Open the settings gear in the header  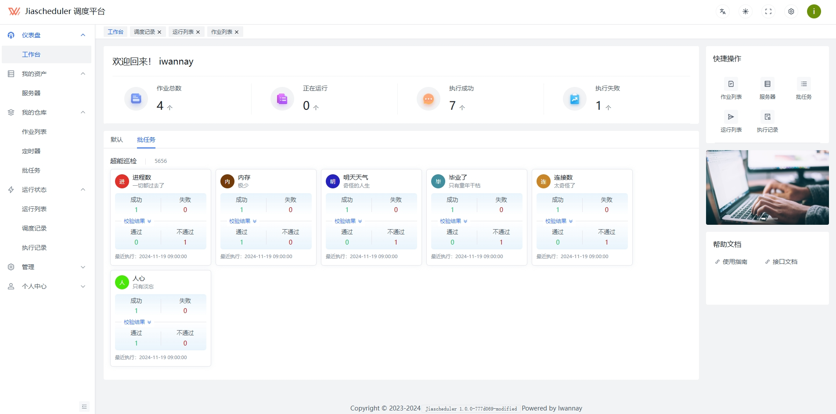pyautogui.click(x=791, y=11)
